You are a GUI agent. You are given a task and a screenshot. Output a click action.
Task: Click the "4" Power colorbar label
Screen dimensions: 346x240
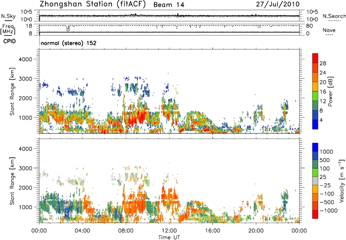click(x=321, y=120)
